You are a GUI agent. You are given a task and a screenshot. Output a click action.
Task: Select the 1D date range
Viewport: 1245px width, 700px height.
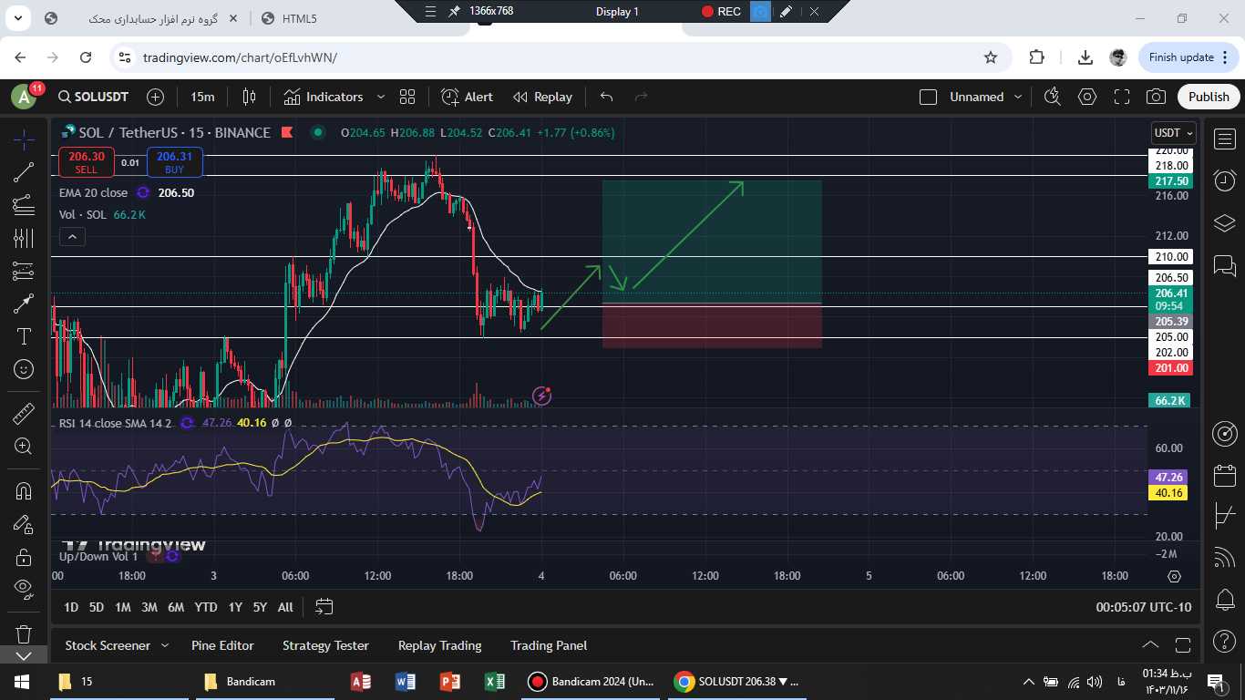(71, 607)
